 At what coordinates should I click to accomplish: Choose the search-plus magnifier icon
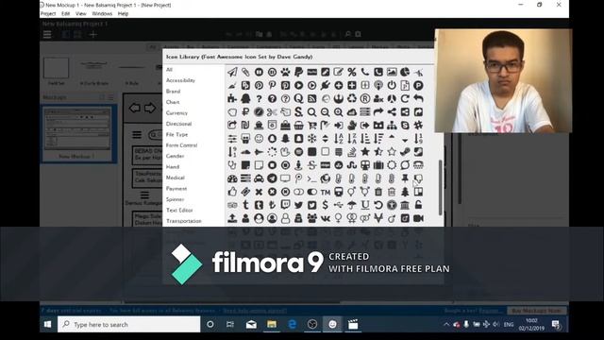[338, 112]
